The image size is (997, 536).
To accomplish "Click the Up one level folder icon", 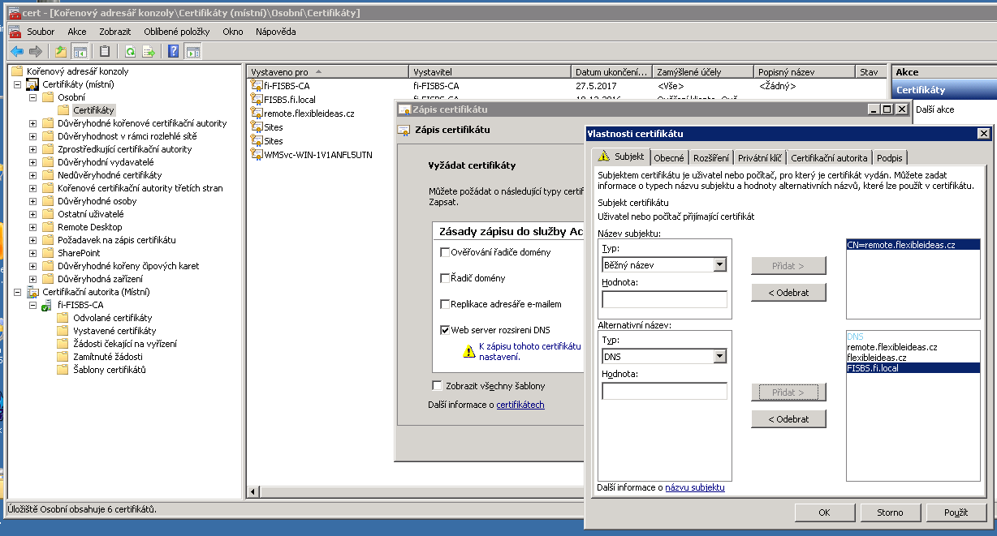I will [61, 52].
